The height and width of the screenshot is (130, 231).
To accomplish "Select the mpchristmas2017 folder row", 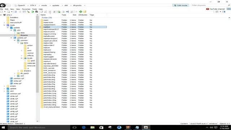I will (73, 29).
